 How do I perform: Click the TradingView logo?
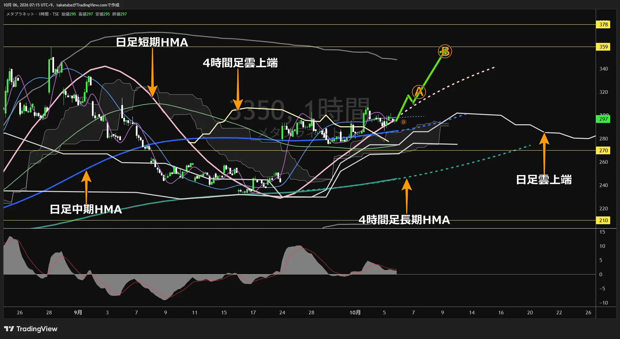[31, 329]
